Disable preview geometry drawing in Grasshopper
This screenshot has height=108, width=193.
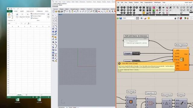point(176,18)
